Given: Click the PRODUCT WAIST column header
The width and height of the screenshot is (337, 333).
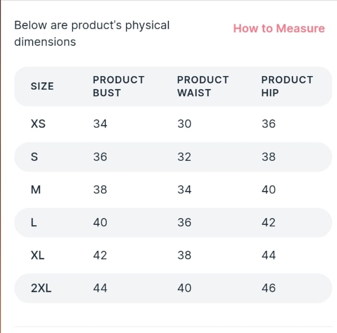Looking at the screenshot, I should point(203,87).
